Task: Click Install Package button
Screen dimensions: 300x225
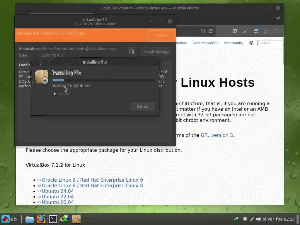Action: click(x=156, y=52)
